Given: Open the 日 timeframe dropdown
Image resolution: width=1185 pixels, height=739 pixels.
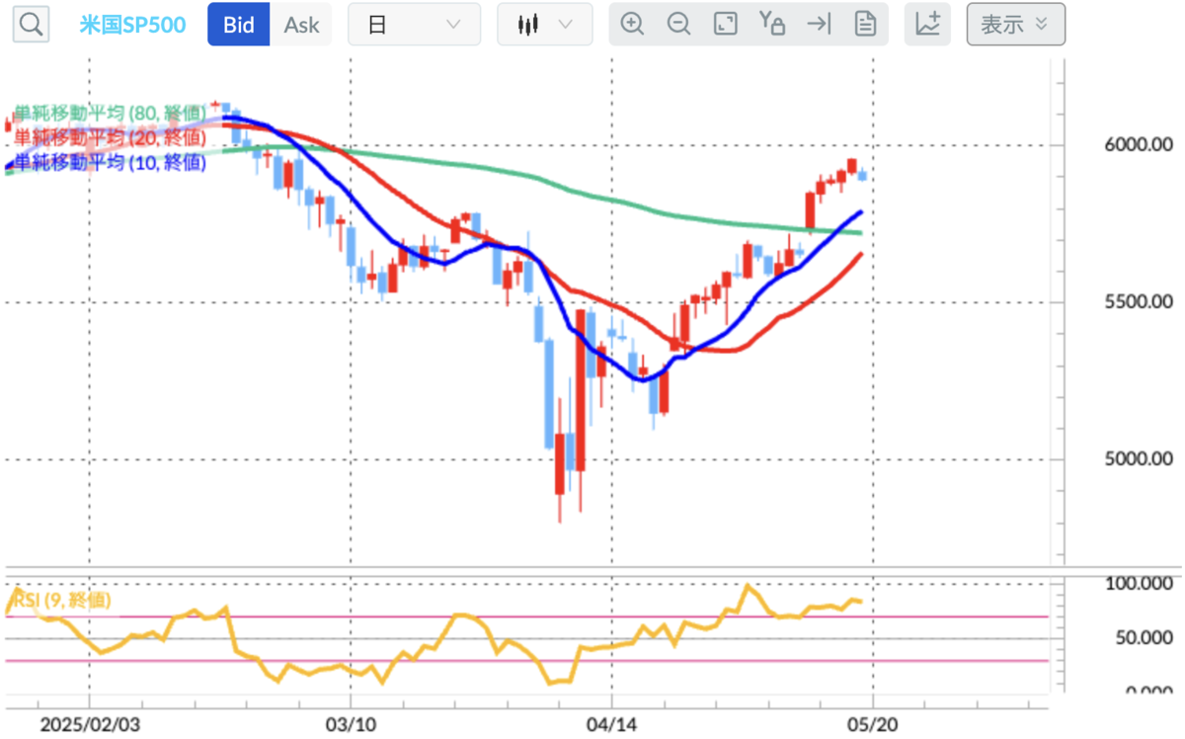Looking at the screenshot, I should click(x=414, y=25).
